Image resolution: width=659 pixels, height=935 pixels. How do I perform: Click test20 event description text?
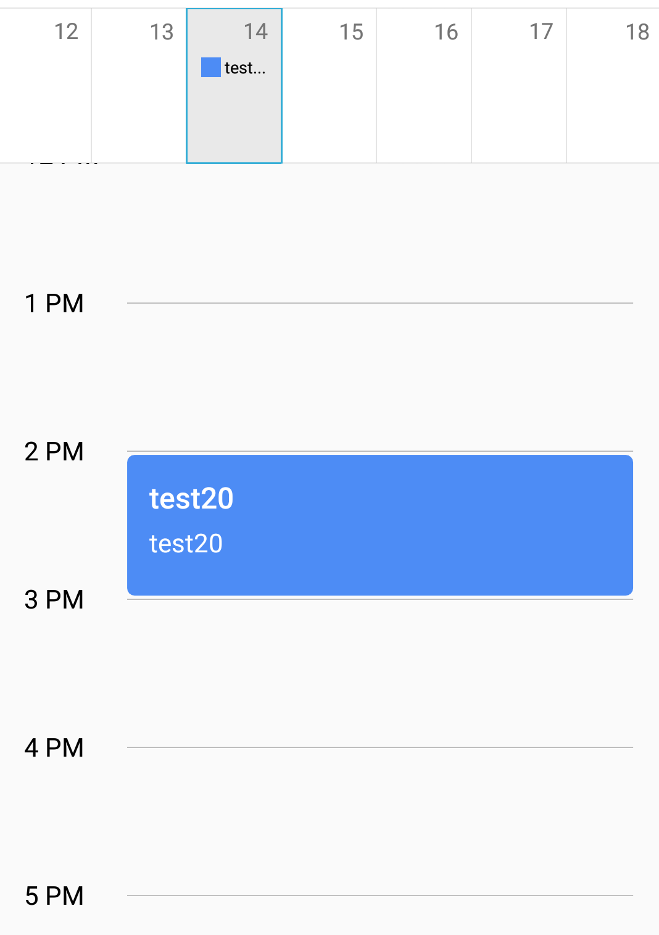[x=186, y=544]
